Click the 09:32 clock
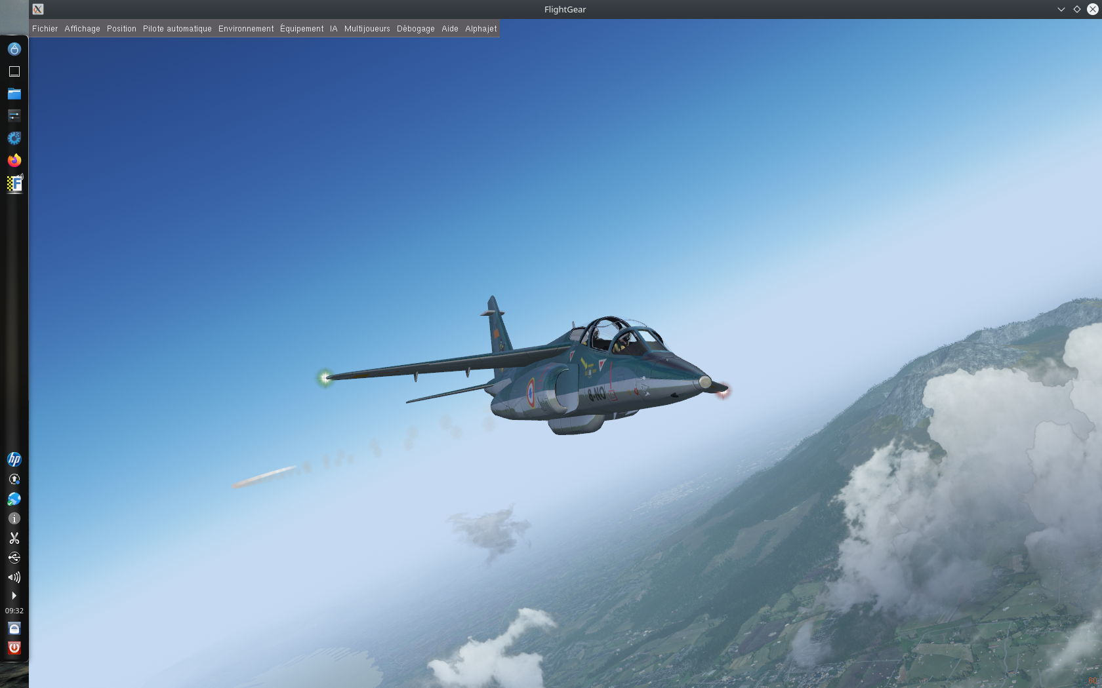Screen dimensions: 1102x688 click(14, 611)
